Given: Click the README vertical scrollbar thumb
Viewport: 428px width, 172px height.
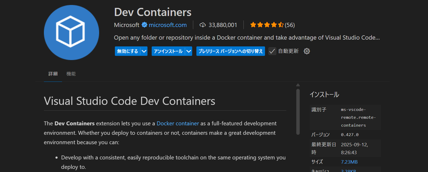Looking at the screenshot, I should coord(298,112).
